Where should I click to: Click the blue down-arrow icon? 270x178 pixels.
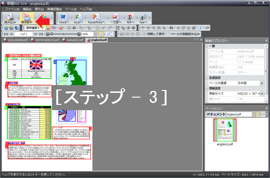200,28
